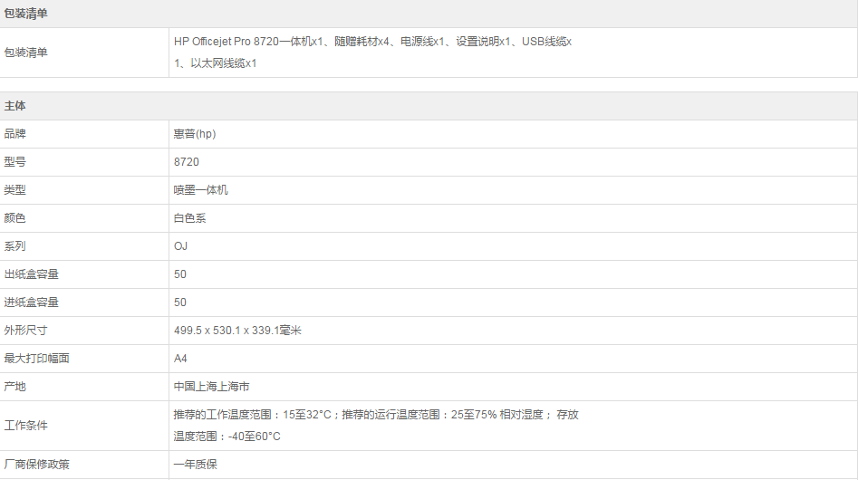858x480 pixels.
Task: Select the model value 8720
Action: point(187,162)
